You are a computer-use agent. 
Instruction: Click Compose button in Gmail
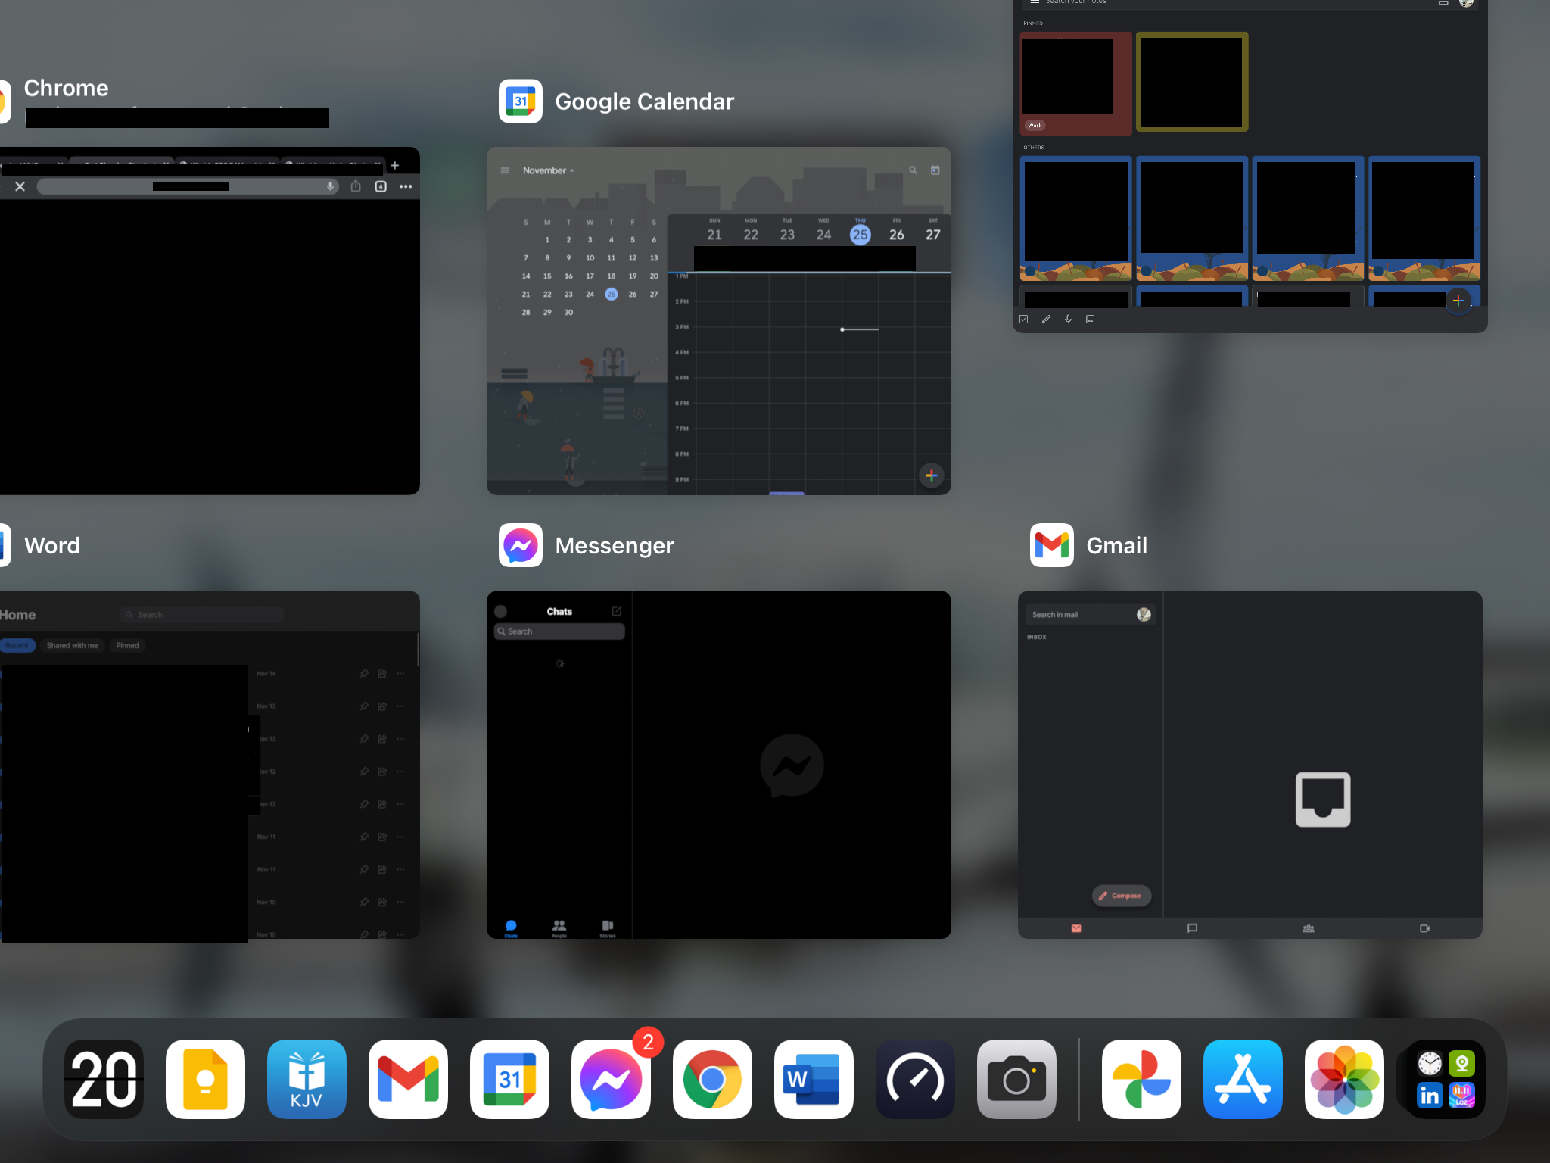[1122, 896]
